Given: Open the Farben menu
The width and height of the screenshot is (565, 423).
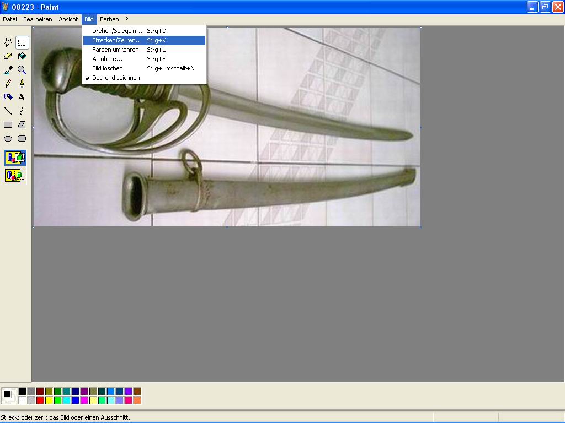Looking at the screenshot, I should (x=109, y=19).
